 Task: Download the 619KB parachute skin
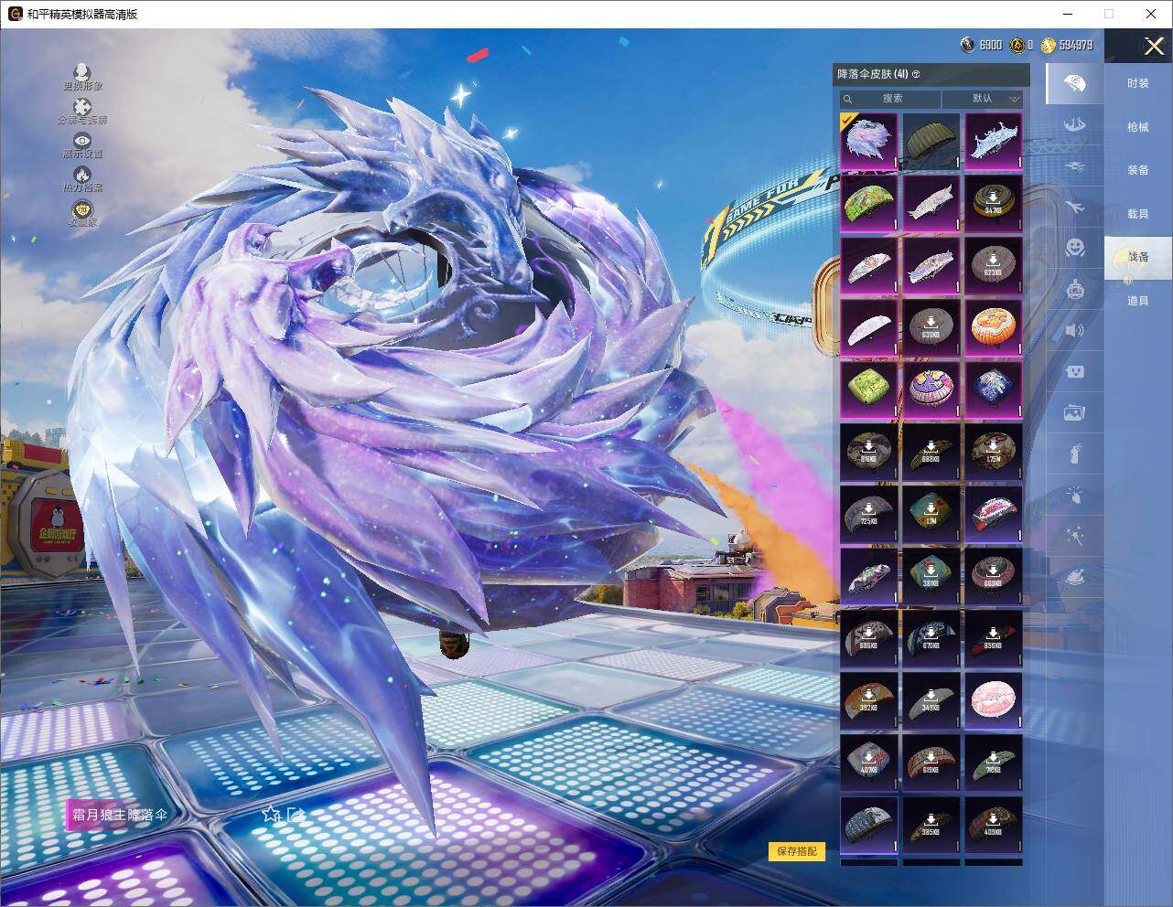click(931, 763)
